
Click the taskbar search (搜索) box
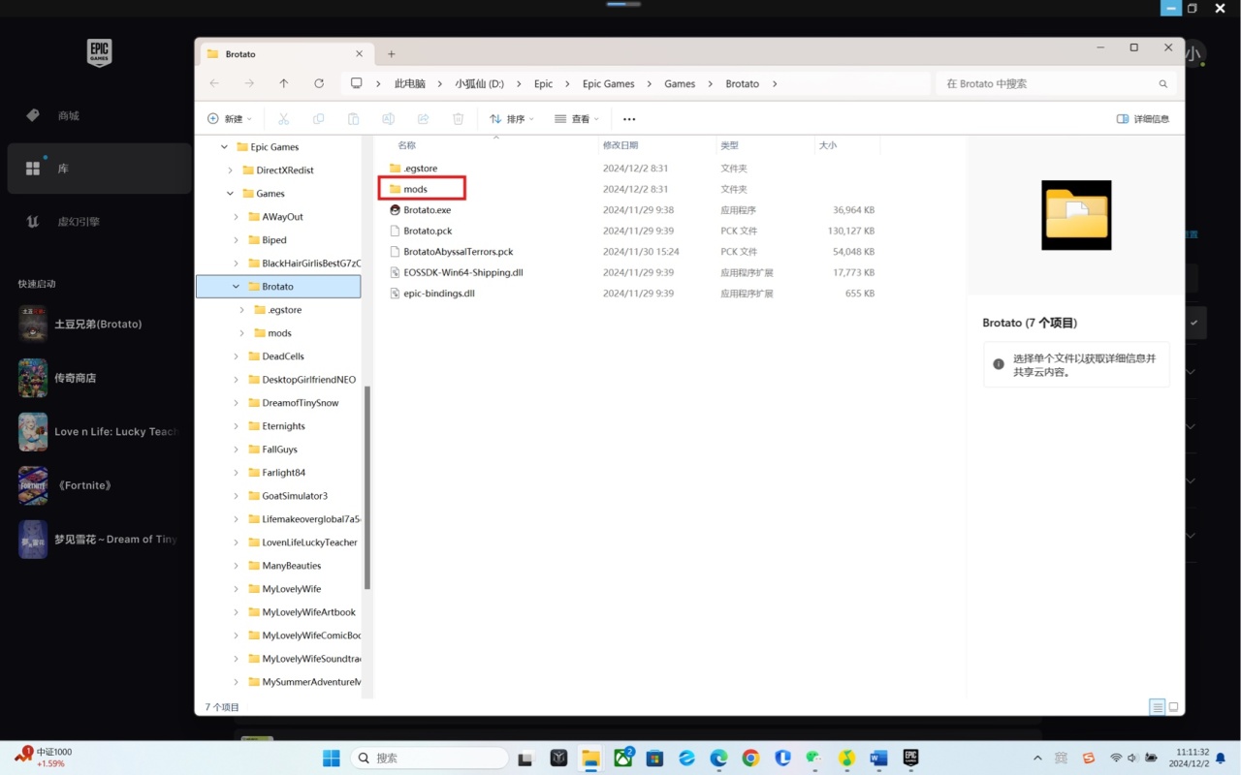pos(430,758)
